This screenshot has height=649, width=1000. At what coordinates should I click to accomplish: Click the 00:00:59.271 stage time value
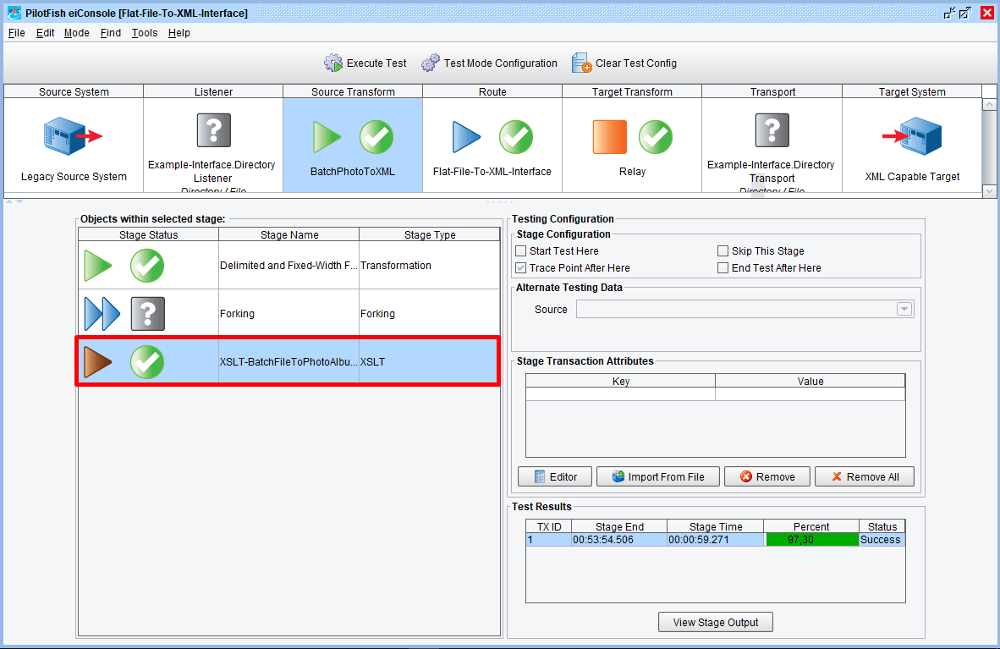716,540
